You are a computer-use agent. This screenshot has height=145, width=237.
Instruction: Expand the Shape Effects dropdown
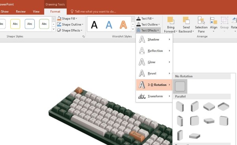coord(70,30)
